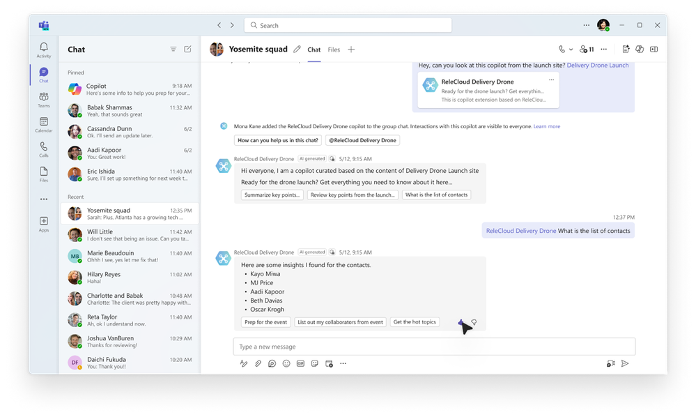This screenshot has height=417, width=696.
Task: Open more options on ReleCloud Delivery Drone card
Action: click(551, 80)
